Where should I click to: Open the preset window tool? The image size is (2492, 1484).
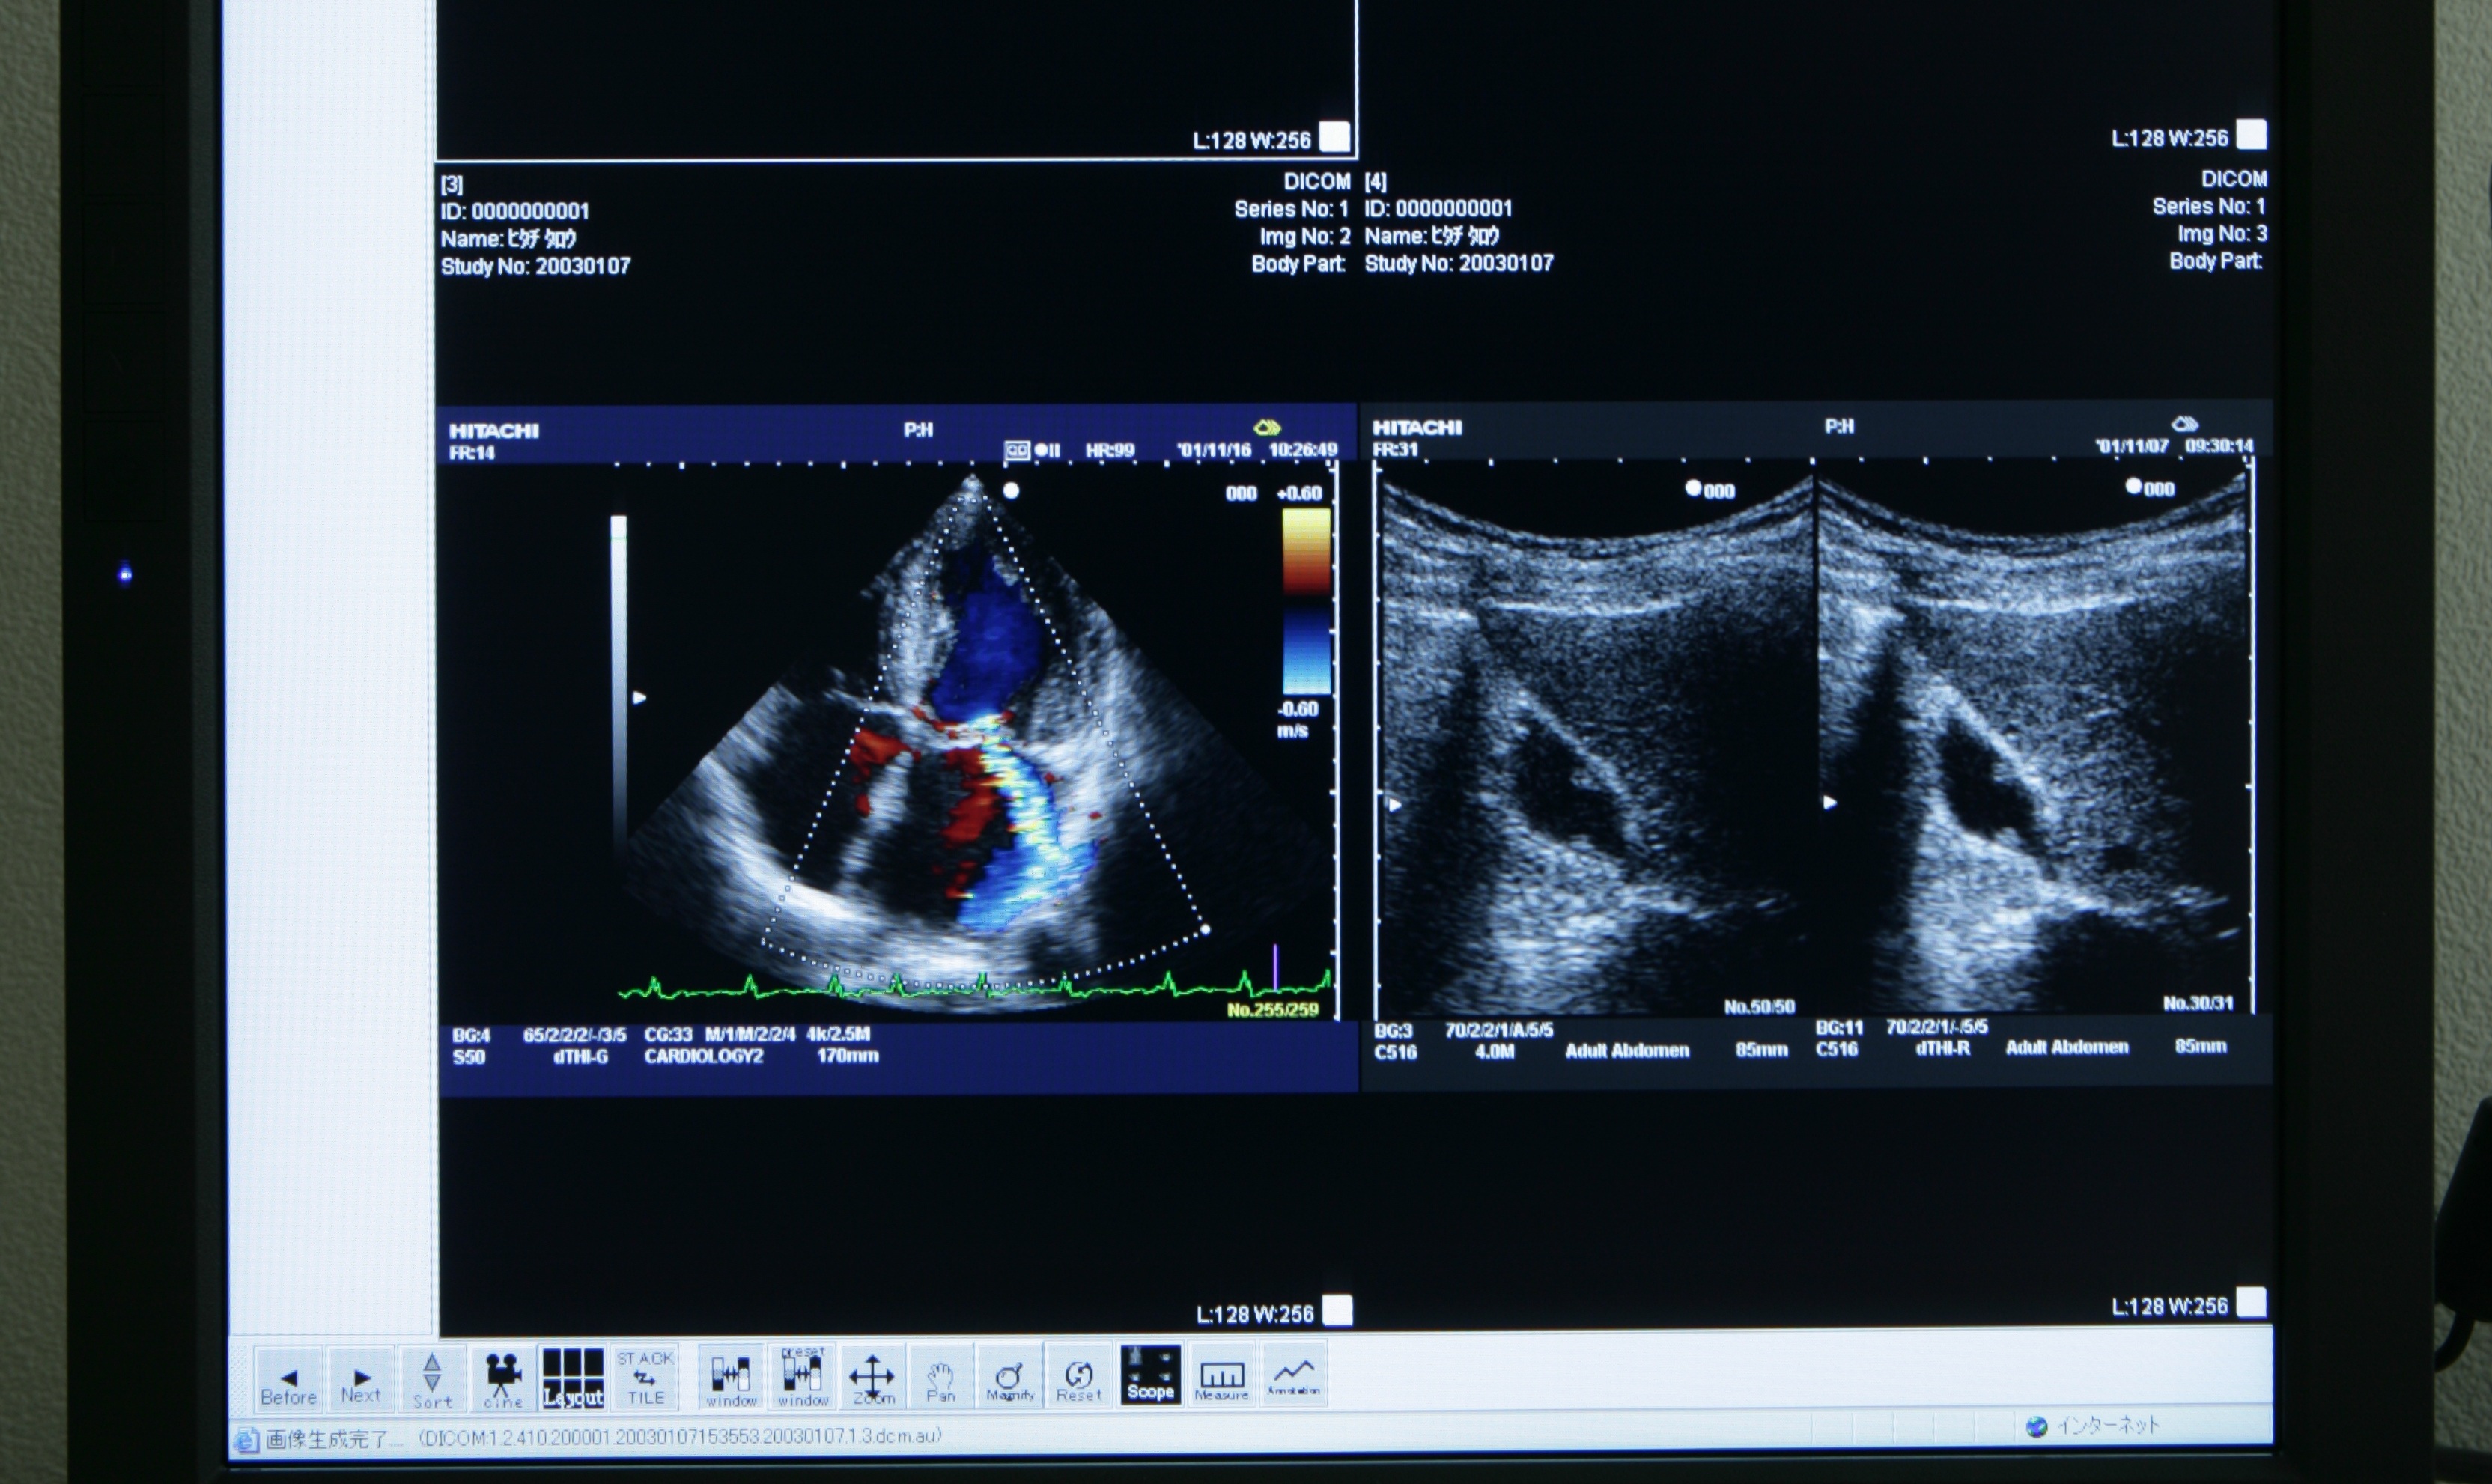pos(803,1377)
